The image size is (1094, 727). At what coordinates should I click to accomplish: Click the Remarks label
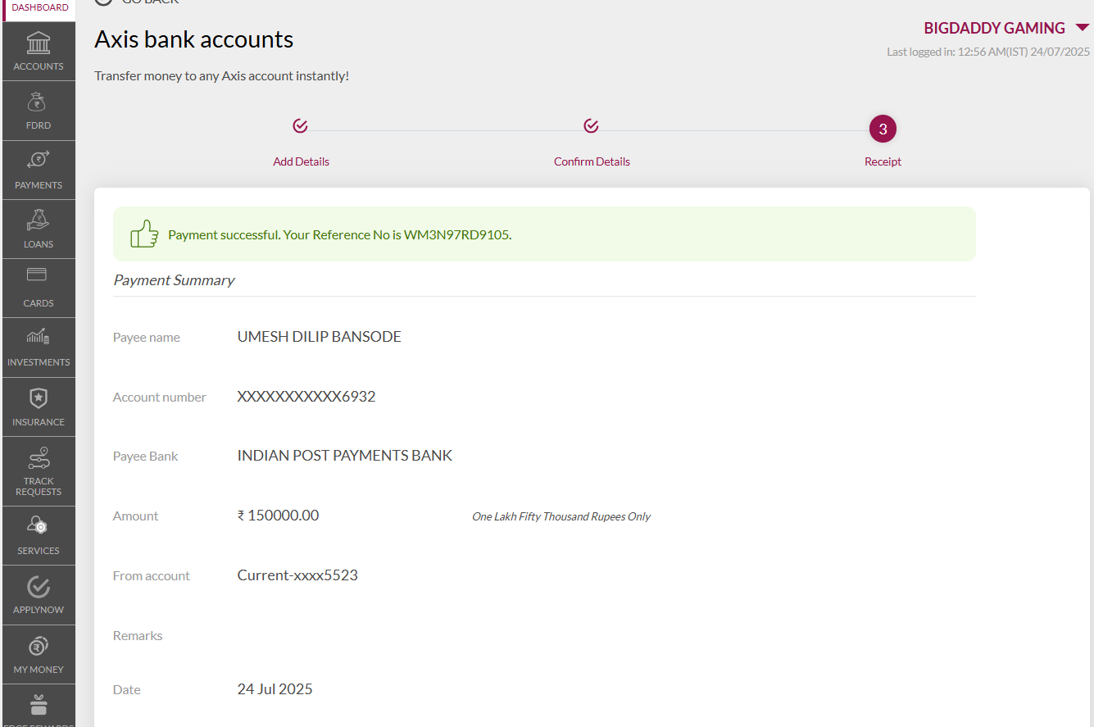point(138,636)
